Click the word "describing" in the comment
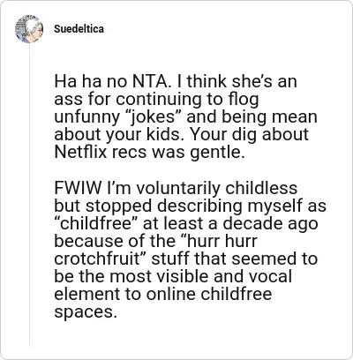Image resolution: width=353 pixels, height=360 pixels. coord(199,206)
